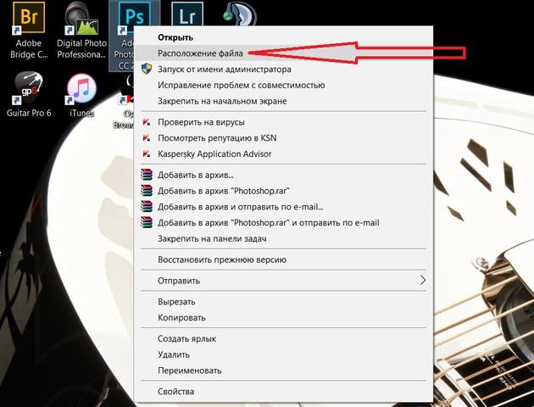Choose Добавить в архив "Photoshop.rar" и отправить по e-mail
The height and width of the screenshot is (407, 534).
point(284,223)
